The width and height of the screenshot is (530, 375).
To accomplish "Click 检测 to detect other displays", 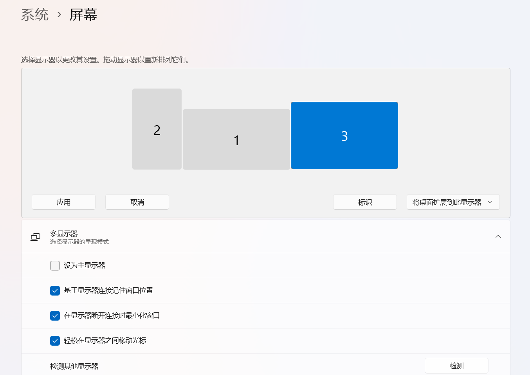I will (x=456, y=365).
